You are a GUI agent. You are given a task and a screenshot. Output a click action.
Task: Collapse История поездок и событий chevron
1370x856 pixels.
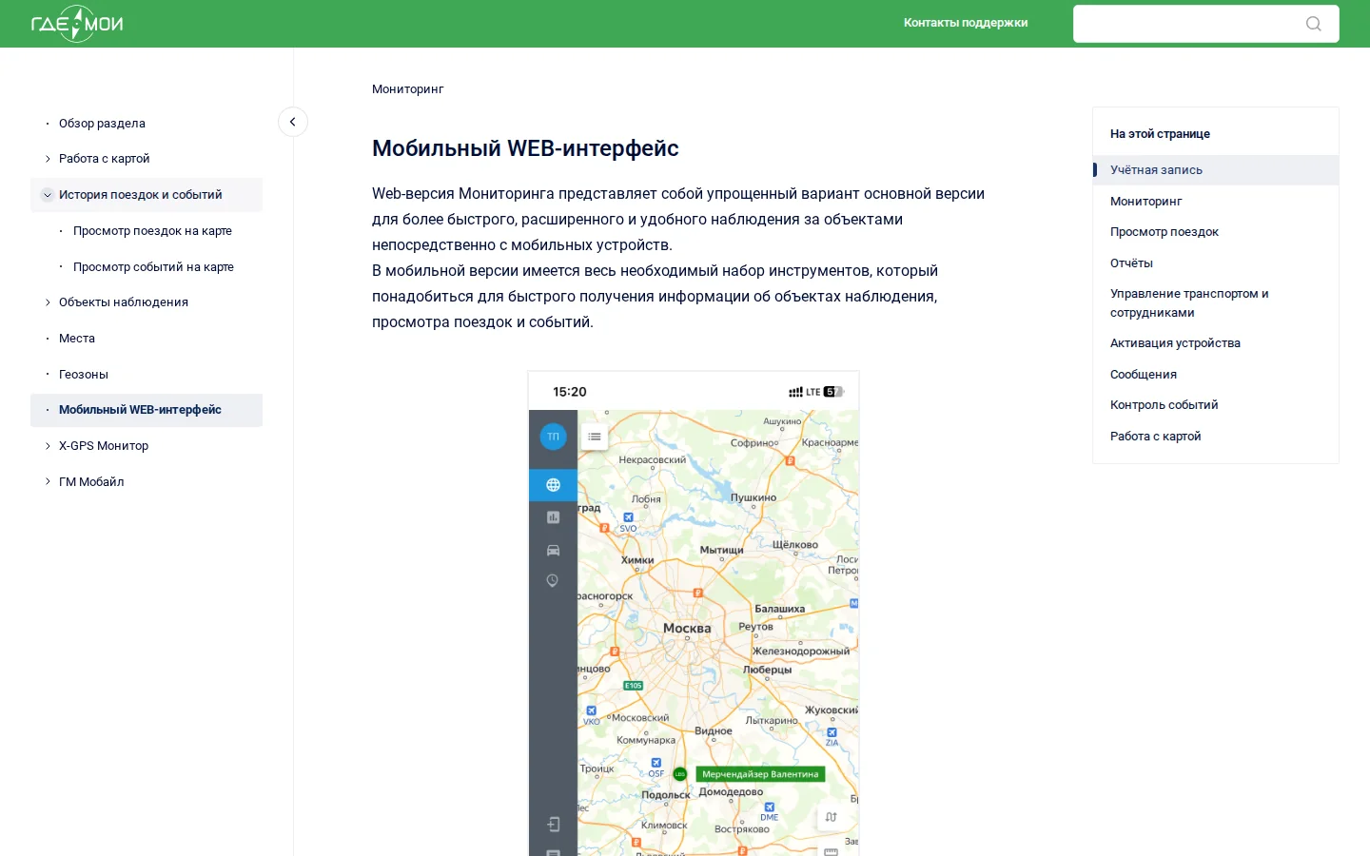(x=48, y=195)
